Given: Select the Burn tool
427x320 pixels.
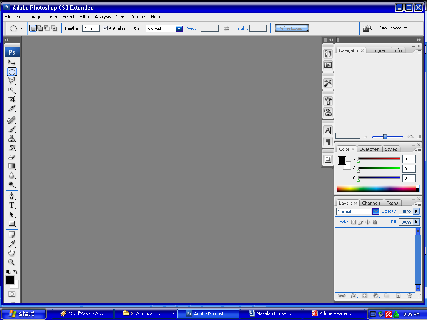Looking at the screenshot, I should 12,185.
